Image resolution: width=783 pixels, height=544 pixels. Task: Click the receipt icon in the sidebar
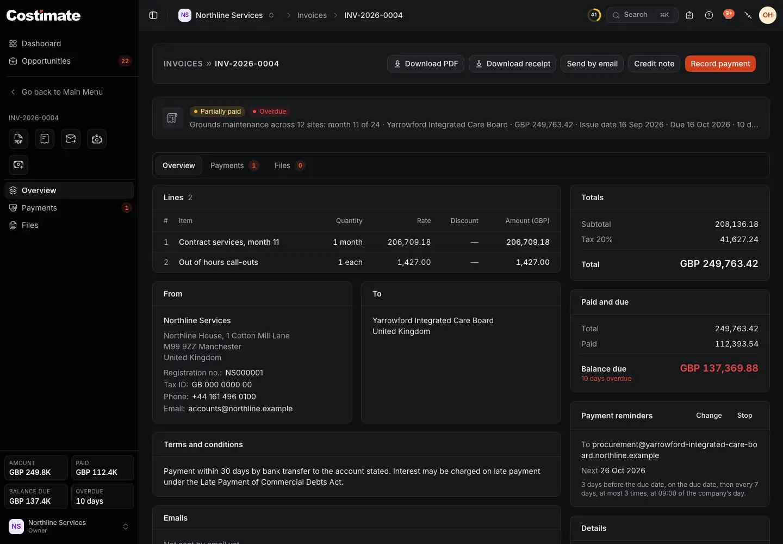pos(45,139)
